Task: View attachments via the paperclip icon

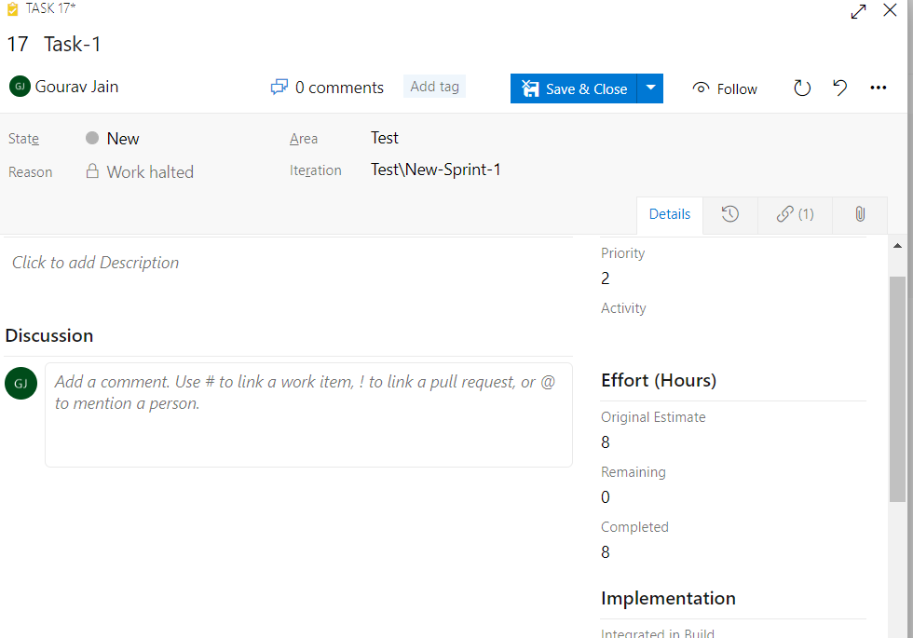Action: click(x=859, y=214)
